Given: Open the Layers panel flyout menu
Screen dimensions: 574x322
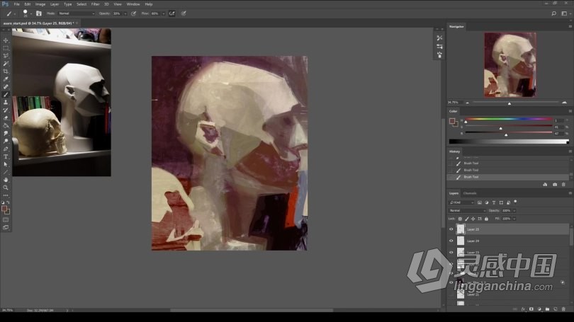Looking at the screenshot, I should point(570,193).
